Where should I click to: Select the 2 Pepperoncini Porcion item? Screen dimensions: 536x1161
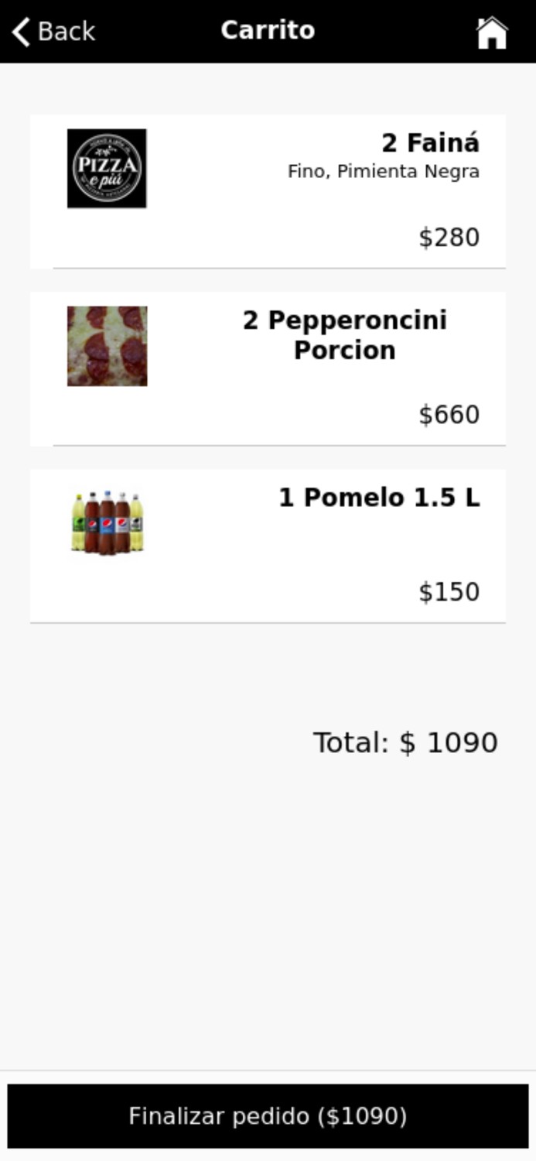(268, 368)
